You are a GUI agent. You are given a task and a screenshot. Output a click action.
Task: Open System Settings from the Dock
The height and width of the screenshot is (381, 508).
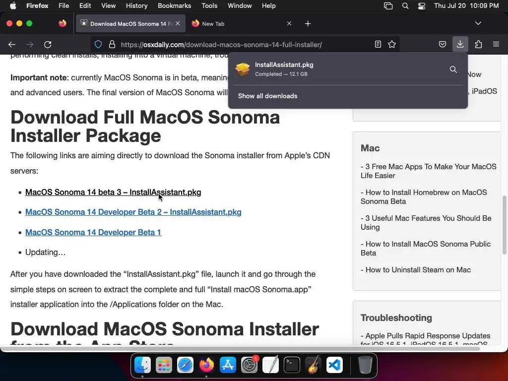coord(249,365)
